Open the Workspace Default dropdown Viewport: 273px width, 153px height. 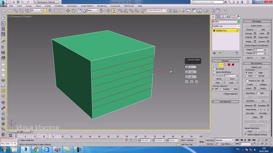(x=47, y=2)
